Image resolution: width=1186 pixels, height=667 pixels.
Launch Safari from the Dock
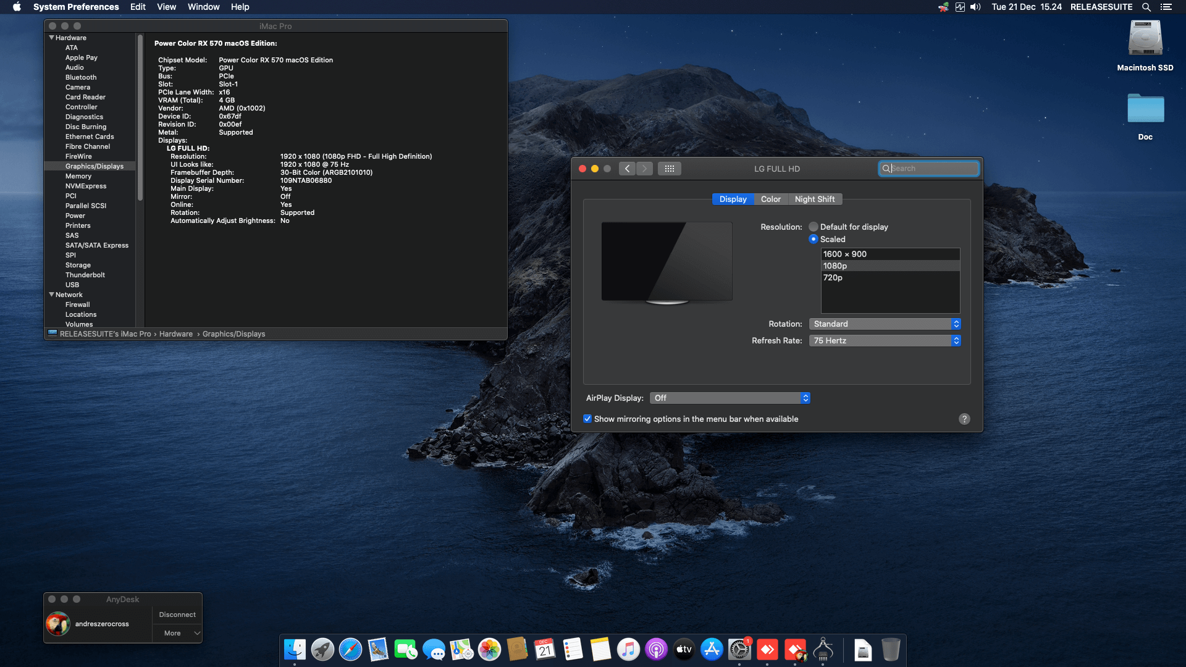pyautogui.click(x=350, y=650)
